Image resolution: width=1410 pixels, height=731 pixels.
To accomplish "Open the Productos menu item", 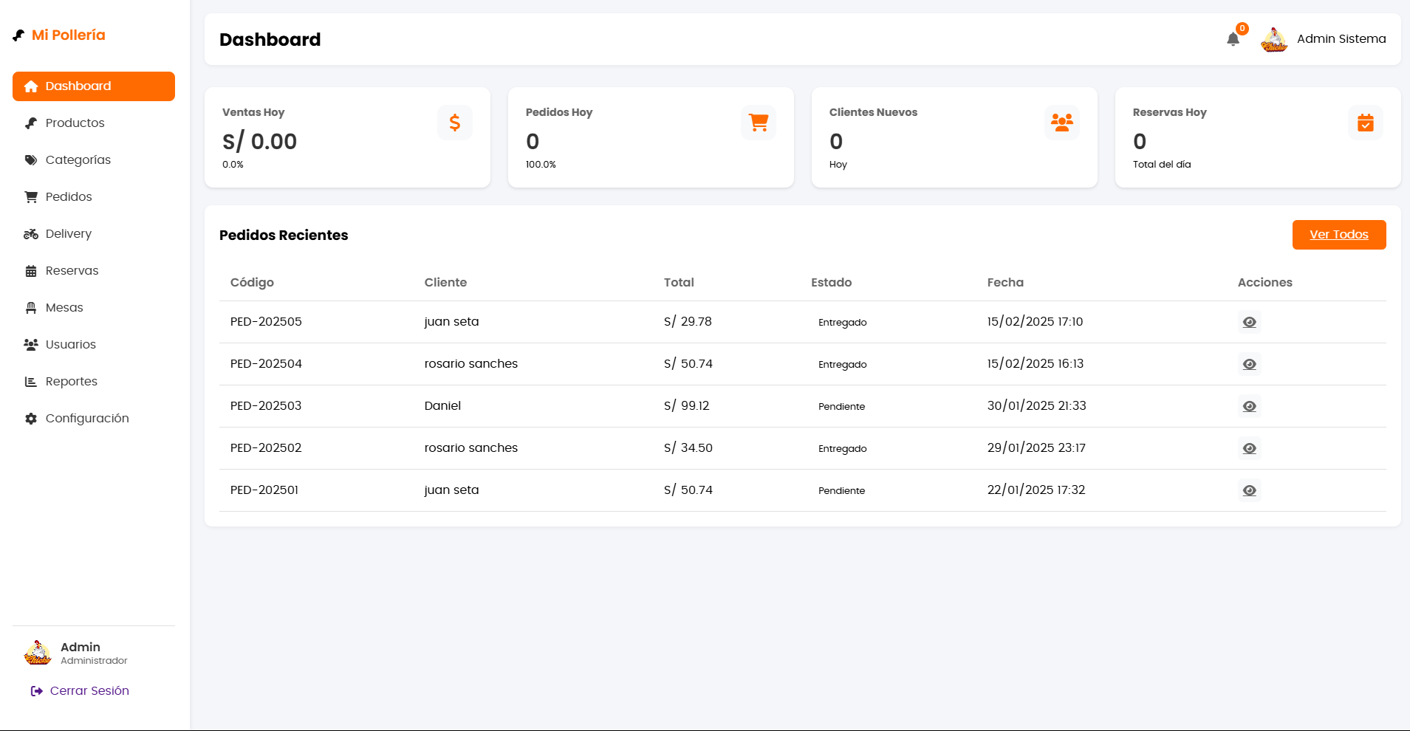I will (x=75, y=123).
